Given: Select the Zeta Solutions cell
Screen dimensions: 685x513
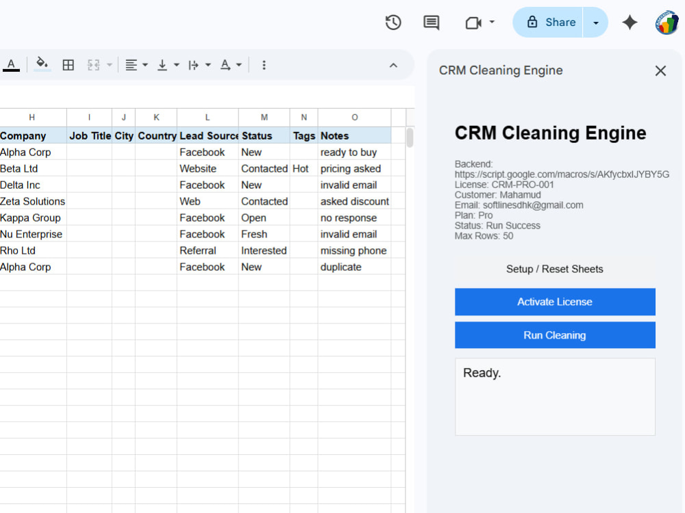Looking at the screenshot, I should pyautogui.click(x=33, y=201).
